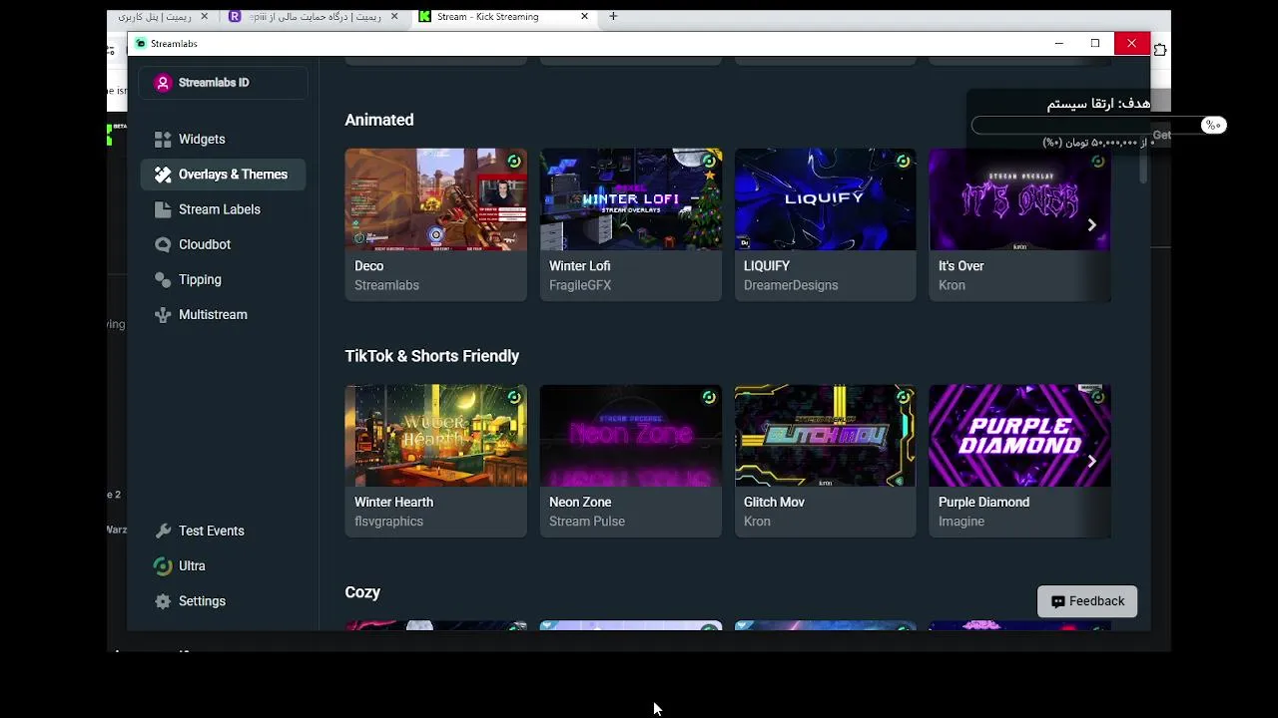
Task: Click the Ultra badge on LIQUIFY thumbnail
Action: coord(903,162)
